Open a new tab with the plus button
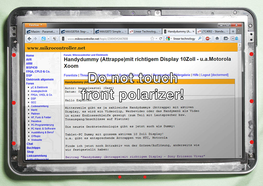Screen dimensions: 263x186 tap(233, 31)
